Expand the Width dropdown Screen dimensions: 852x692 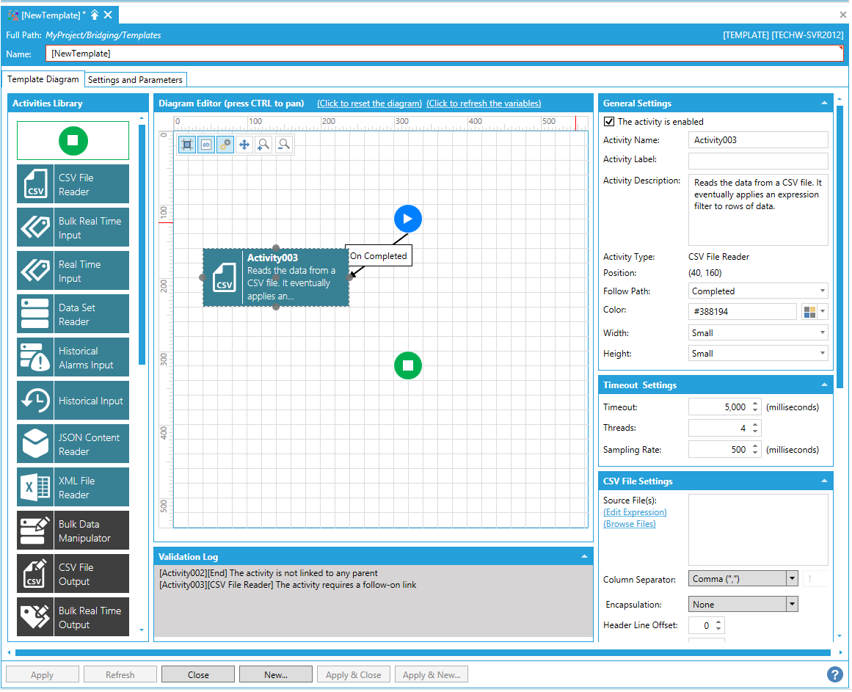tap(758, 333)
